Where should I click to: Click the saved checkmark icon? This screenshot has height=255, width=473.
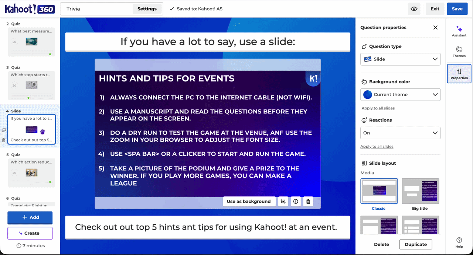point(172,9)
